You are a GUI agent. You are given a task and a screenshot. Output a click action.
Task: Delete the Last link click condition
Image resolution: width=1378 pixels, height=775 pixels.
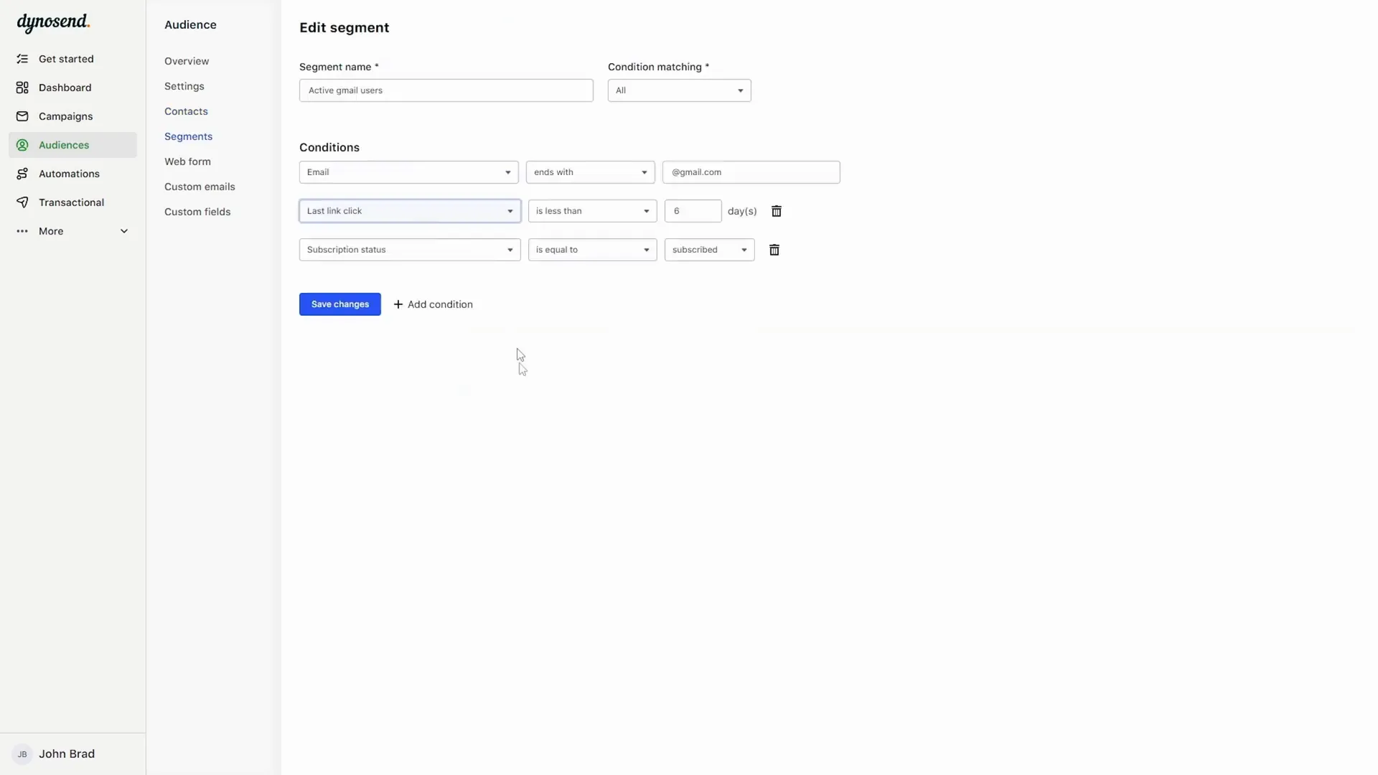(x=776, y=210)
